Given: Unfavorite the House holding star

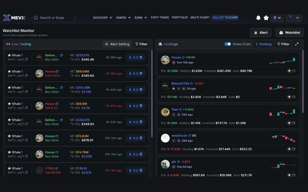Looking at the screenshot, I should [289, 71].
